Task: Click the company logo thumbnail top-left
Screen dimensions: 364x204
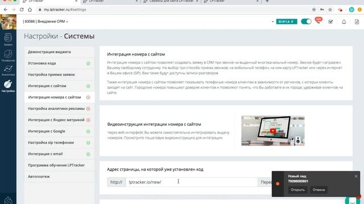Action: coord(8,22)
